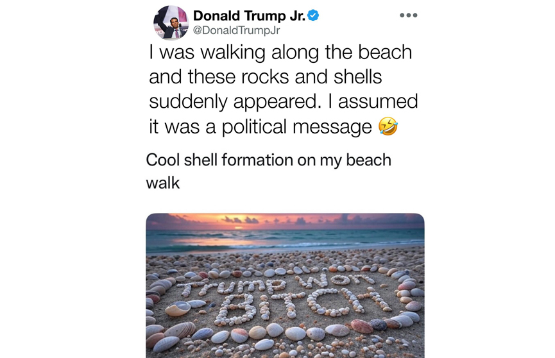Visit the @DonaldTrumpJr handle link
This screenshot has width=555, height=358.
click(237, 30)
